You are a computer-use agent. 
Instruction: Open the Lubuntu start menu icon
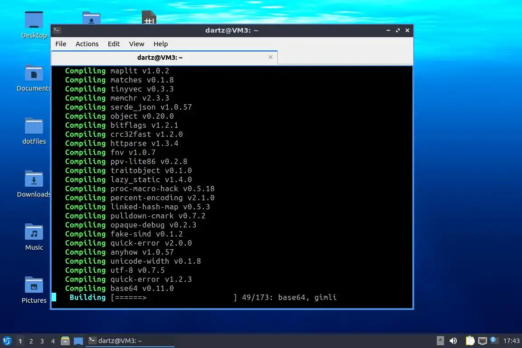tap(7, 341)
